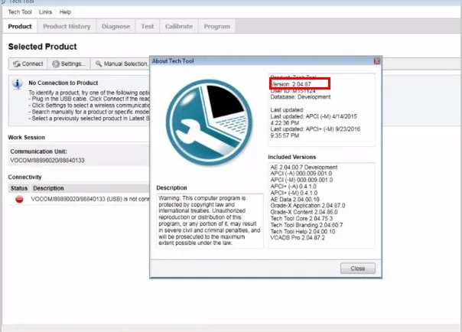Switch to the Test tab
The height and width of the screenshot is (332, 462).
coord(148,27)
